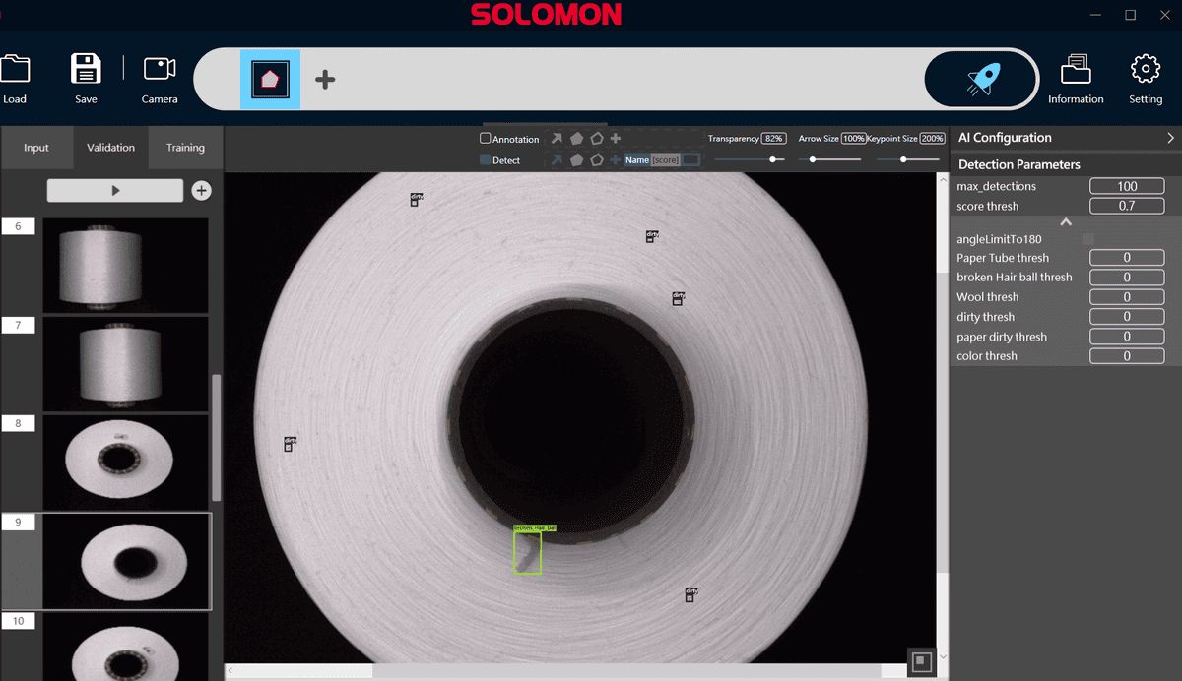Screen dimensions: 1182x681
Task: Add a new tool with the plus icon
Action: click(x=325, y=80)
